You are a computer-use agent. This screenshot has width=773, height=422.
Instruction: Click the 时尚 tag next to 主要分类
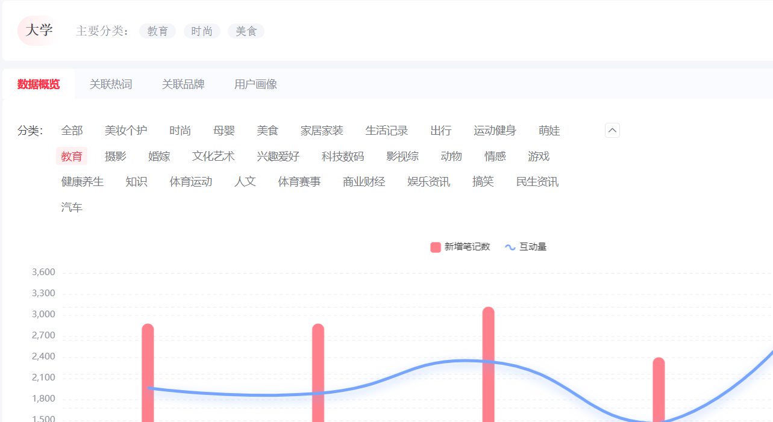coord(202,31)
